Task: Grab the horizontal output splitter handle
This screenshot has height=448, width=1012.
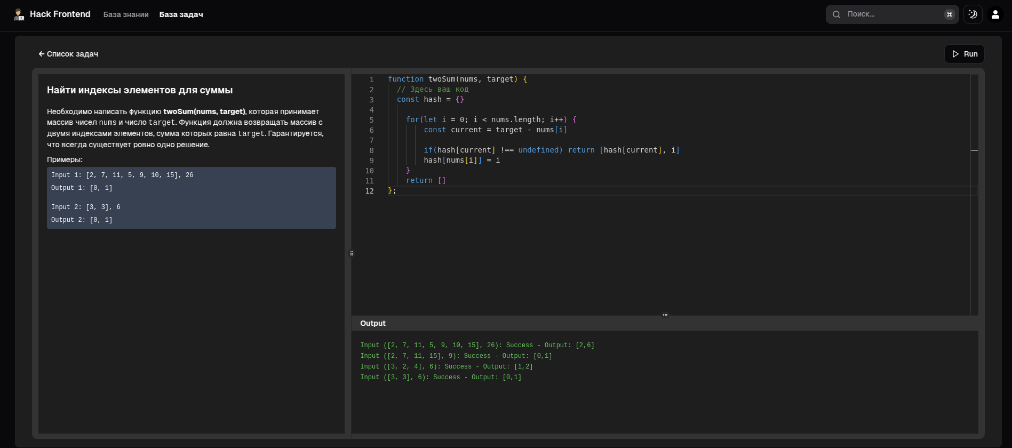Action: click(665, 315)
